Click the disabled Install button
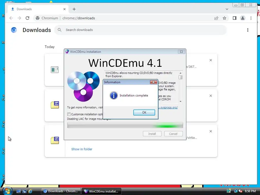Viewport: 260px width, 195px height. click(x=152, y=134)
